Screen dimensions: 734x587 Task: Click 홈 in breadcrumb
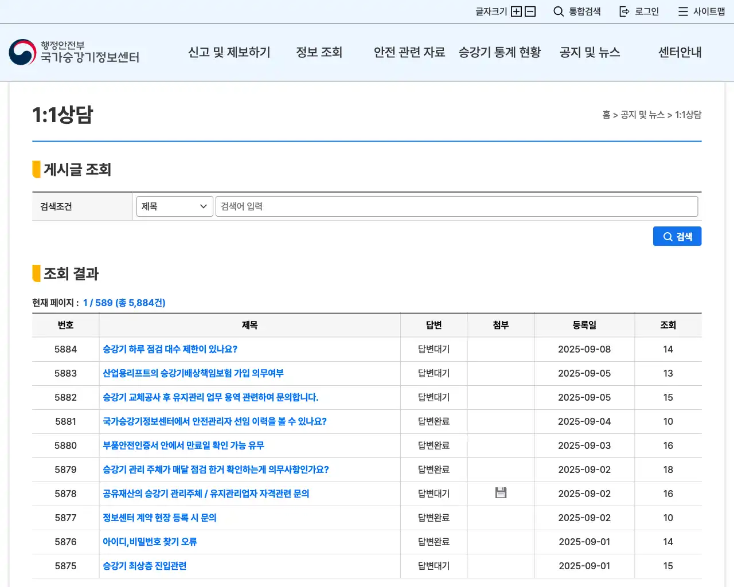pos(606,115)
